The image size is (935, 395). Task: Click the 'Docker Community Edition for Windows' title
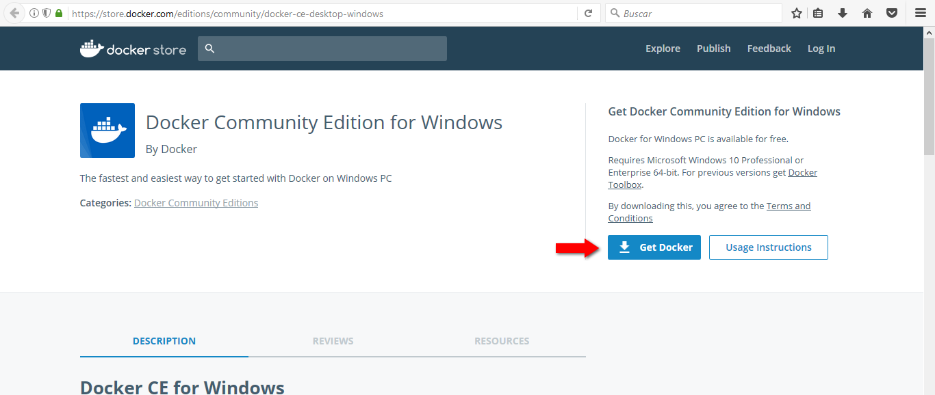click(324, 123)
